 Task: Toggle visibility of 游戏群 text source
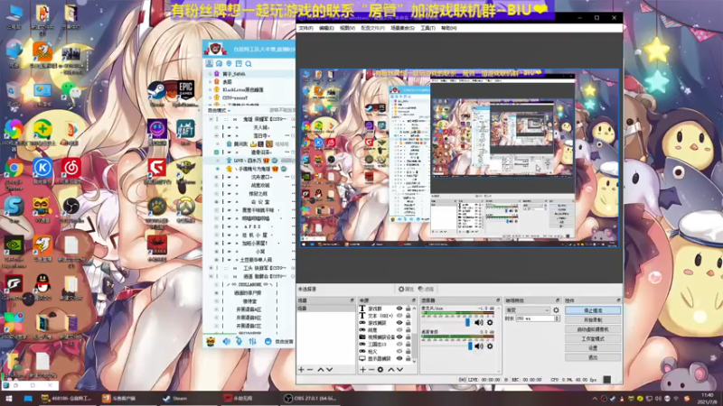[x=399, y=309]
